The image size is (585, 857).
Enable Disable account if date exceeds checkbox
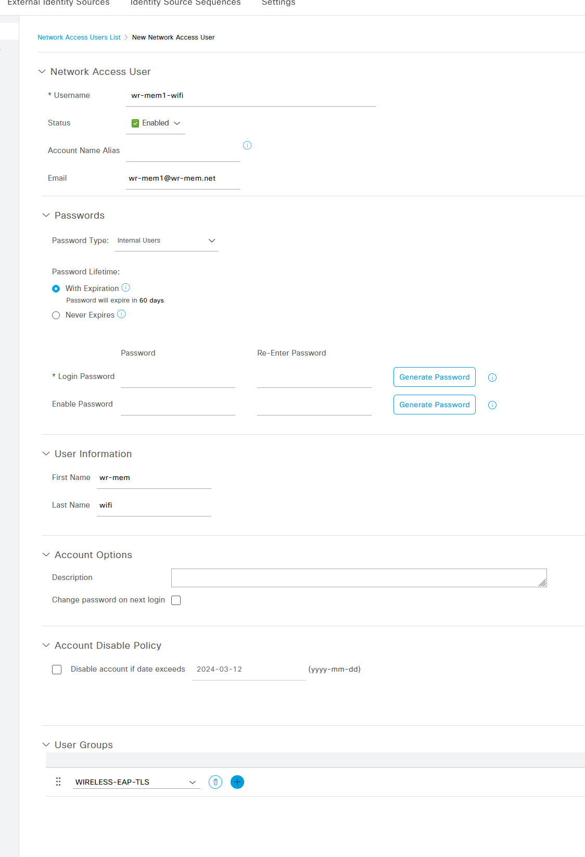57,670
